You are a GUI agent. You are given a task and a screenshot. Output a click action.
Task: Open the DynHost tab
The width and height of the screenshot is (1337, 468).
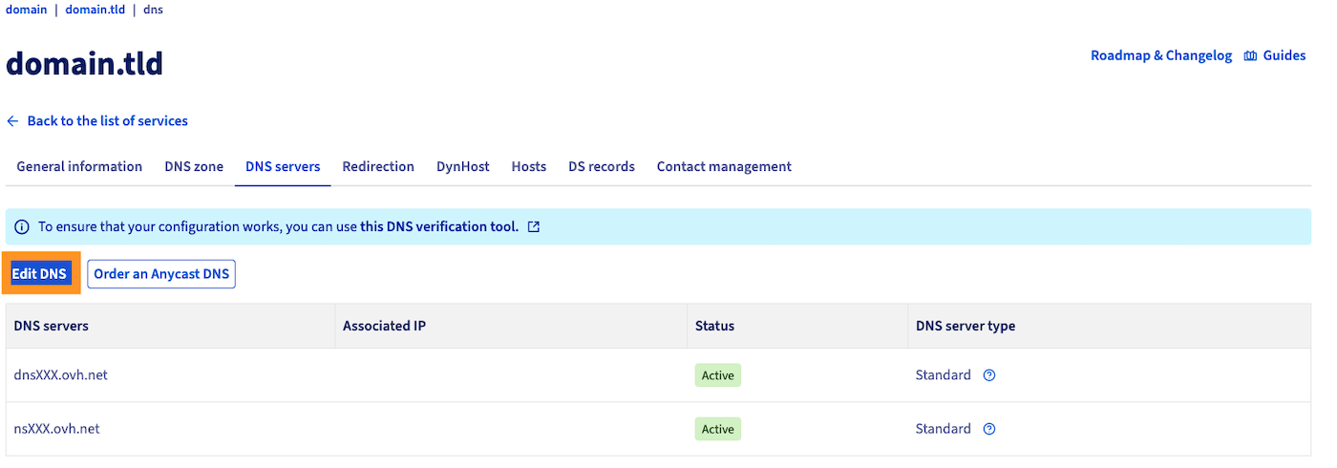pos(463,166)
